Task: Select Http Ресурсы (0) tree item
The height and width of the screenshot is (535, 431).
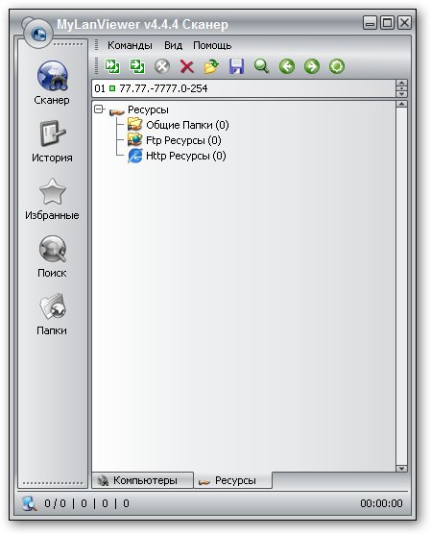Action: coord(186,156)
